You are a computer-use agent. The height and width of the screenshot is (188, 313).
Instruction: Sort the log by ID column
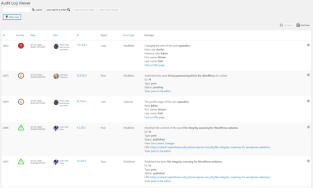pyautogui.click(x=4, y=35)
